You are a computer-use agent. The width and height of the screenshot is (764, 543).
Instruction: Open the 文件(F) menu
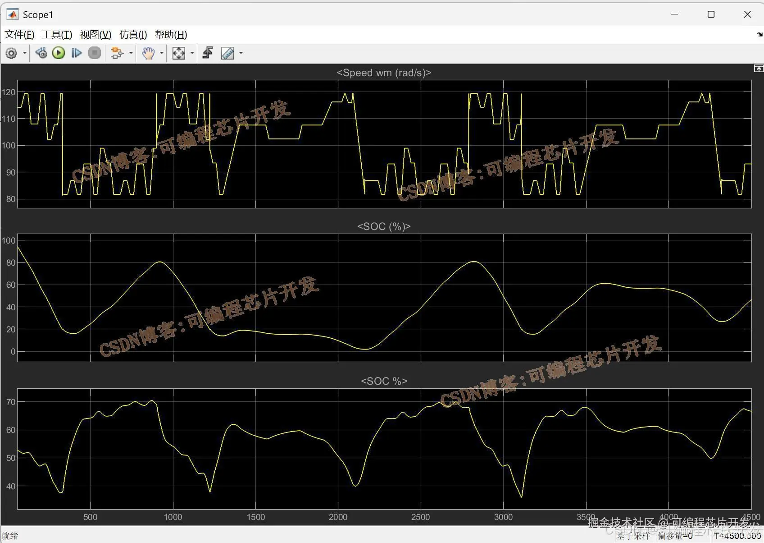pos(19,35)
